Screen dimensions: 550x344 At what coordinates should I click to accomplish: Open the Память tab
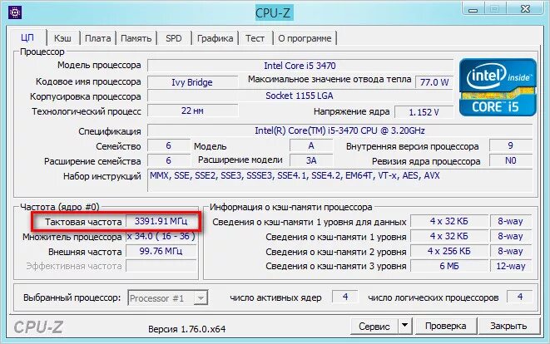coord(136,38)
